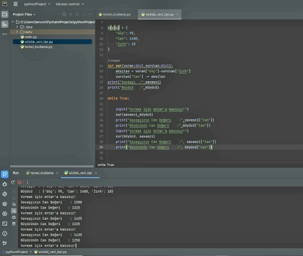Click Expand All icon in project panel

[70, 14]
